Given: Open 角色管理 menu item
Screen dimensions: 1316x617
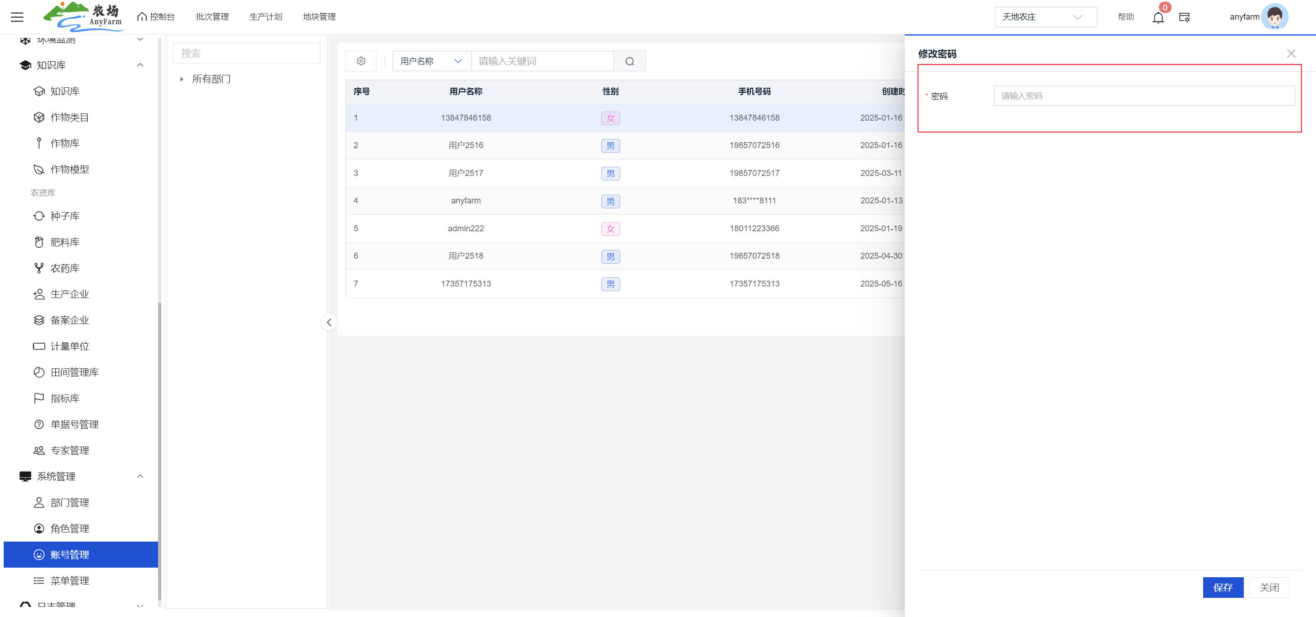Looking at the screenshot, I should pyautogui.click(x=69, y=528).
